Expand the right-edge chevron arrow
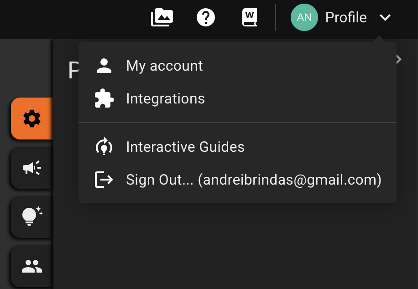 click(398, 59)
